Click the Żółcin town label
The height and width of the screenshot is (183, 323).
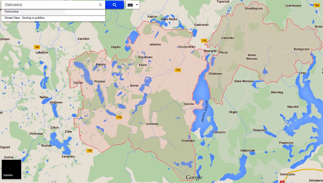point(54,128)
